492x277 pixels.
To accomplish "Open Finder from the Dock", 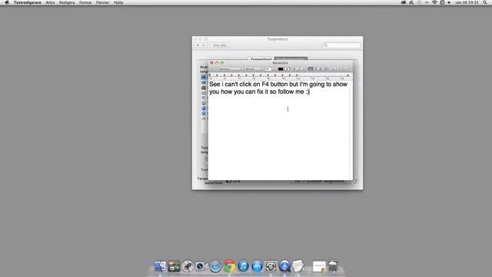I will [160, 266].
